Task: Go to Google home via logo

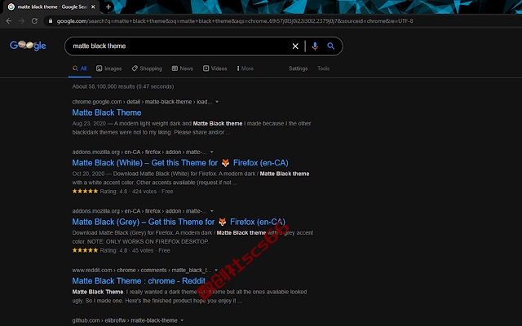Action: tap(28, 46)
